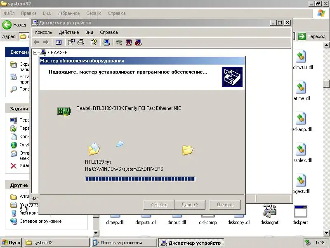The width and height of the screenshot is (330, 248).
Task: Click the Realtek RTL8139/810X Family NIC text
Action: pos(129,108)
